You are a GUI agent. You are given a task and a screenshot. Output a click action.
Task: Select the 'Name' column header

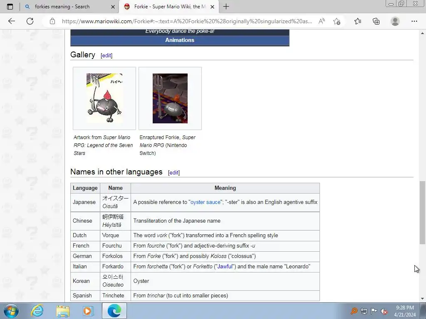pos(115,188)
